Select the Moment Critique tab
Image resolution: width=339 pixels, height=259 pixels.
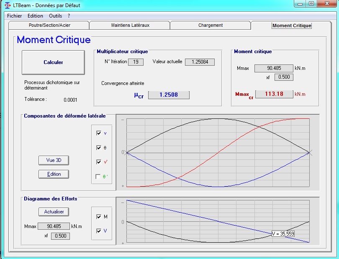click(x=292, y=26)
